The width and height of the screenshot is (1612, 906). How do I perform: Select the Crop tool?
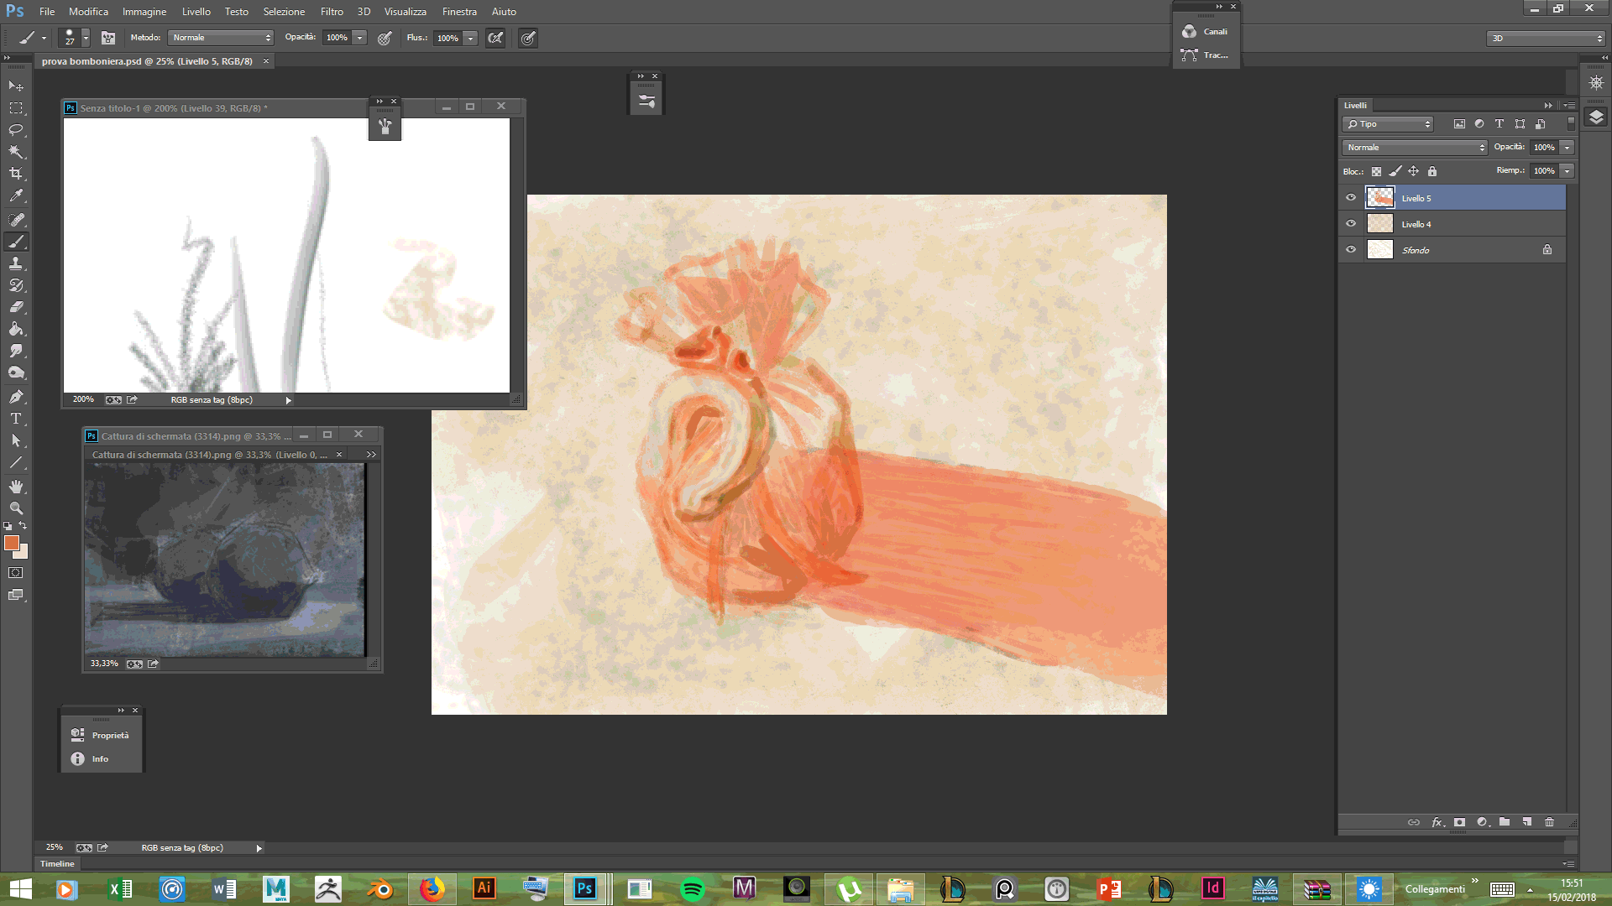click(16, 173)
